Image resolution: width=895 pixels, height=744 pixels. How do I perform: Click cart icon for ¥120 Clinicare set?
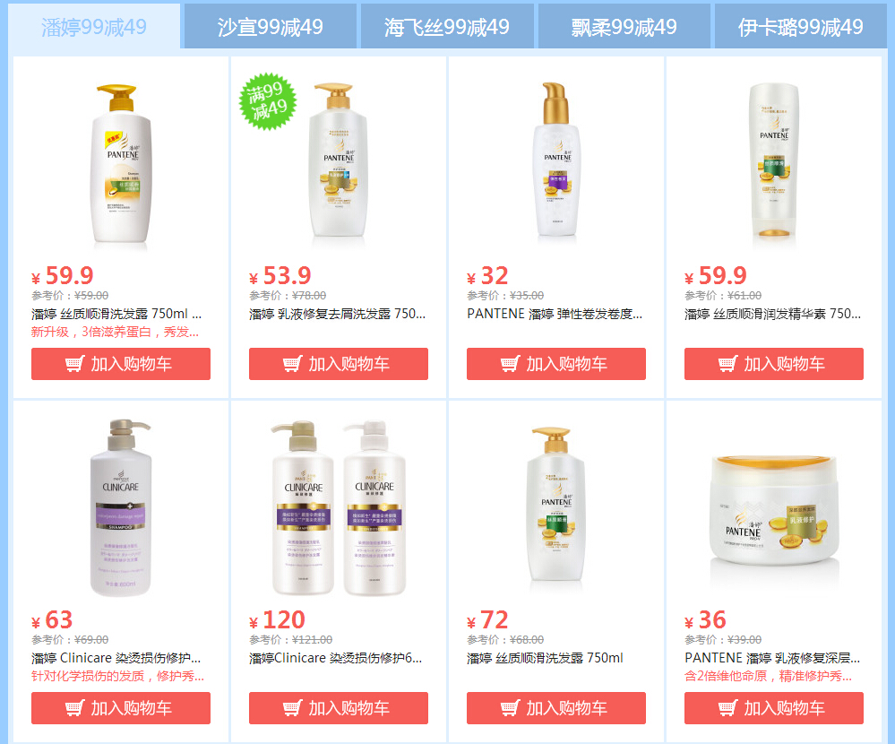coord(292,708)
